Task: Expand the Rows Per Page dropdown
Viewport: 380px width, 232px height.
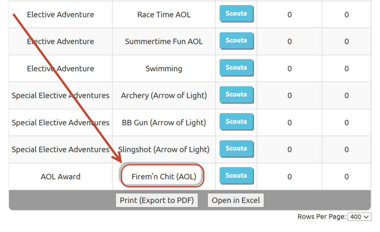Action: pos(359,217)
